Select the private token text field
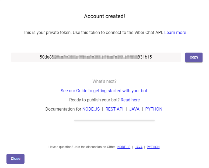Image resolution: width=209 pixels, height=168 pixels. click(x=96, y=57)
